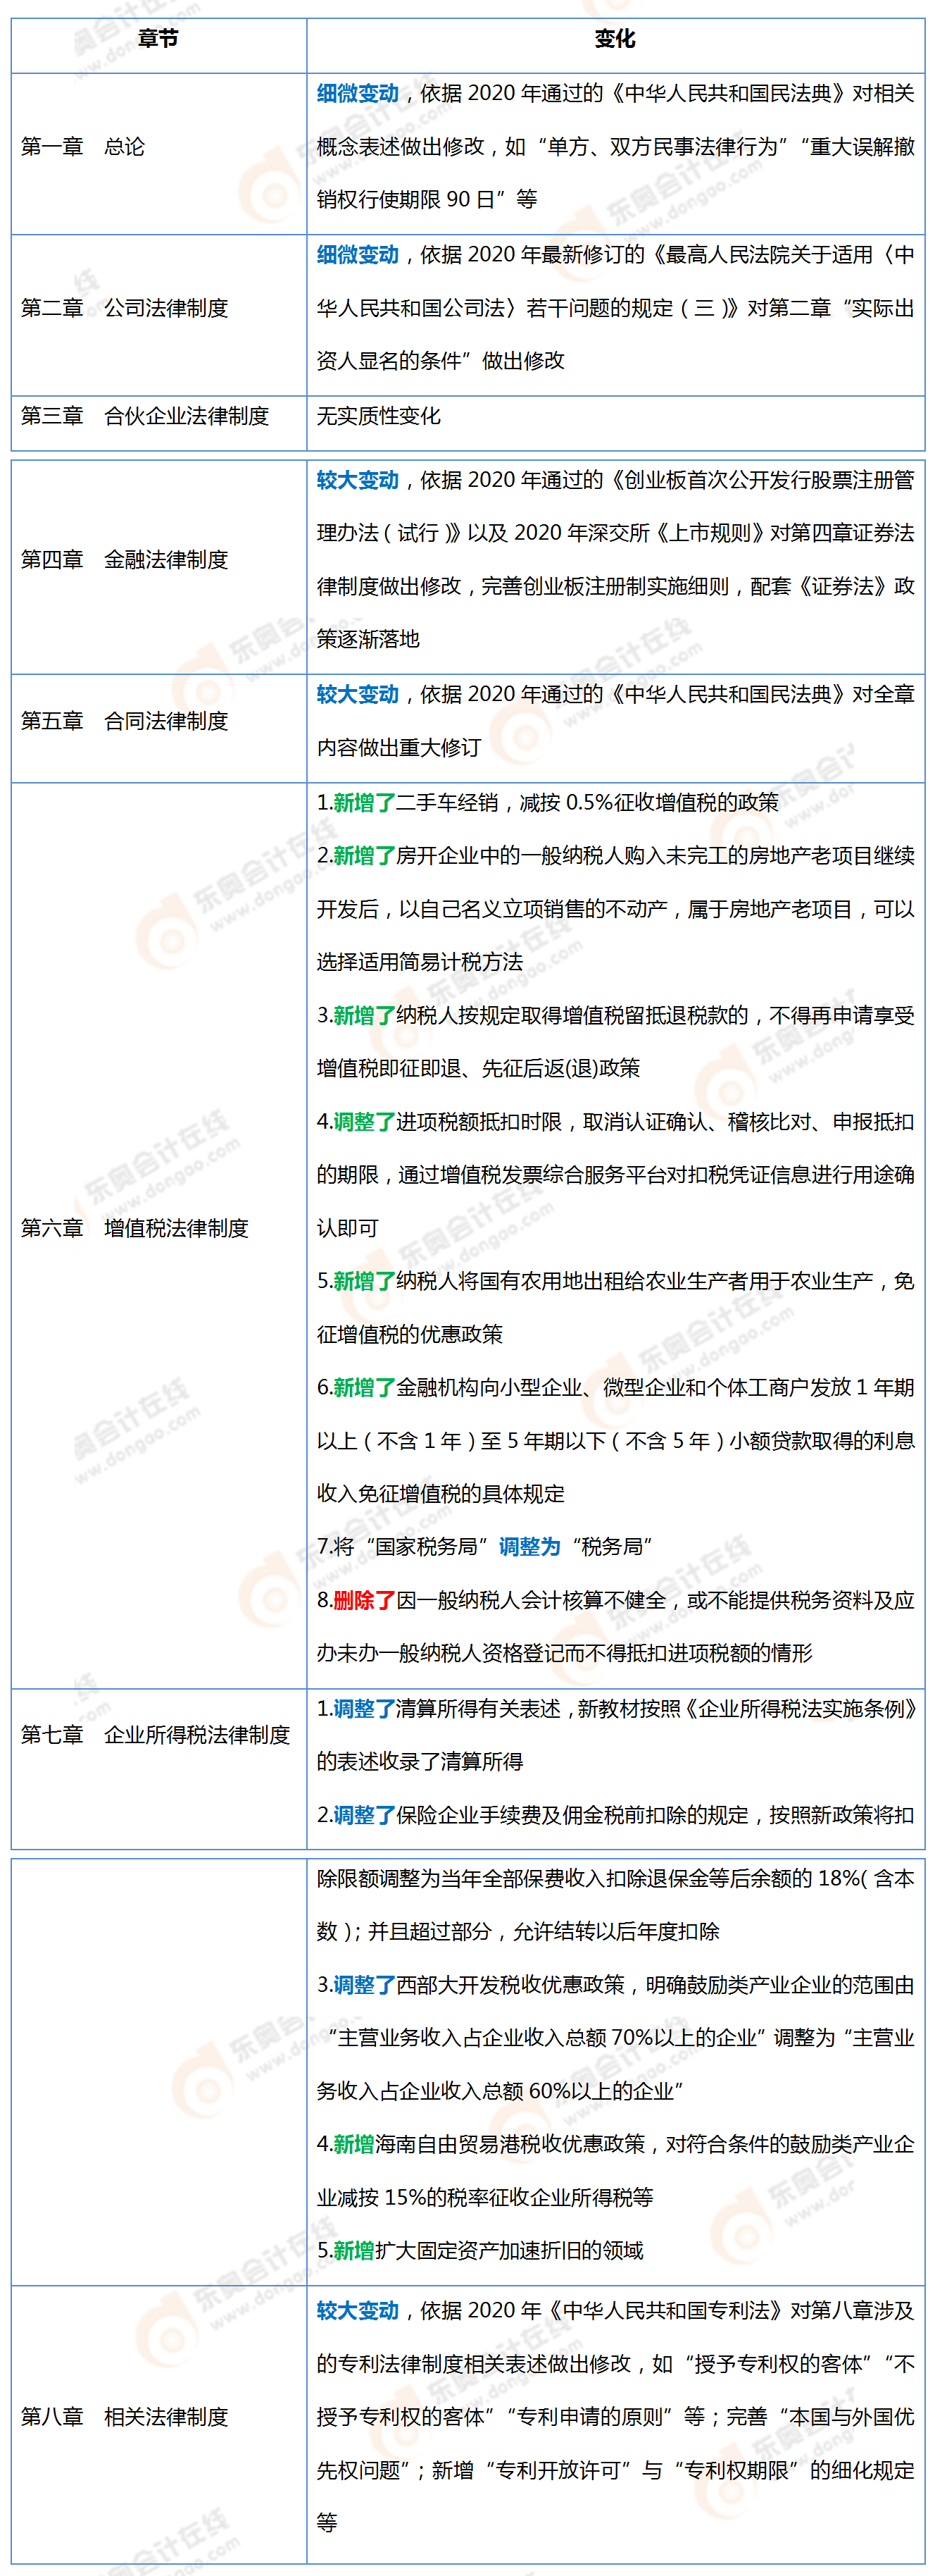The height and width of the screenshot is (2576, 935).
Task: Click the 章节 column header
Action: [x=158, y=39]
